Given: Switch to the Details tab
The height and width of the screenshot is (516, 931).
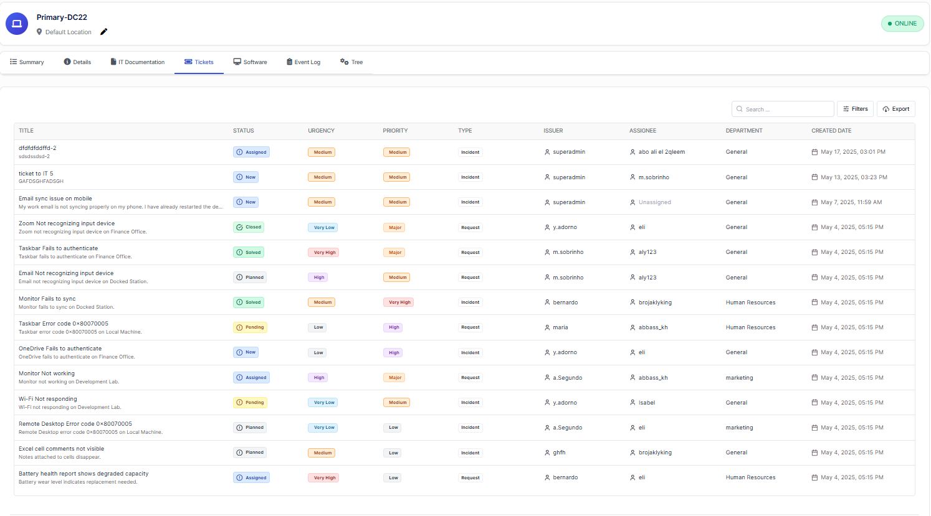Looking at the screenshot, I should (x=77, y=62).
